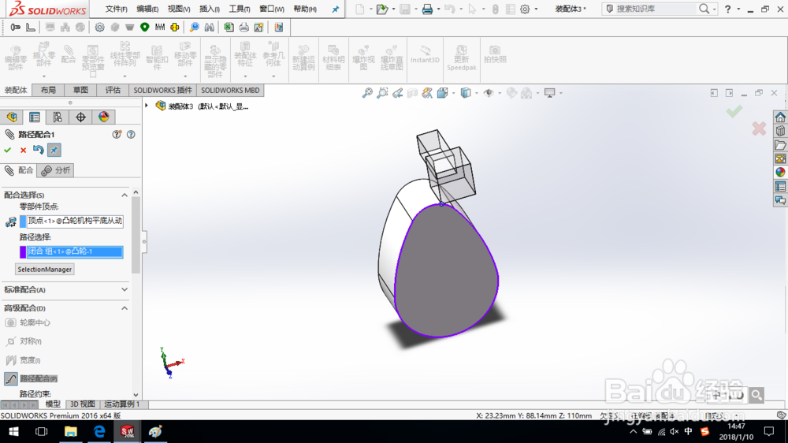Image resolution: width=788 pixels, height=443 pixels.
Task: Switch to SOLIDWORKS 插件 tab
Action: click(x=162, y=90)
